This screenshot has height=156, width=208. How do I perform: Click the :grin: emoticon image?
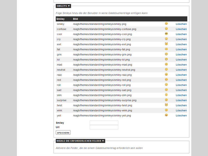click(x=166, y=54)
